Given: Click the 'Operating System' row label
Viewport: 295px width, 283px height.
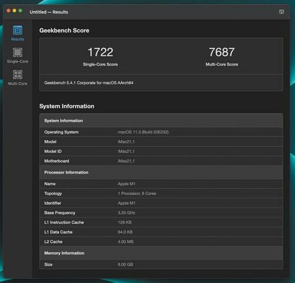Looking at the screenshot, I should (x=61, y=132).
